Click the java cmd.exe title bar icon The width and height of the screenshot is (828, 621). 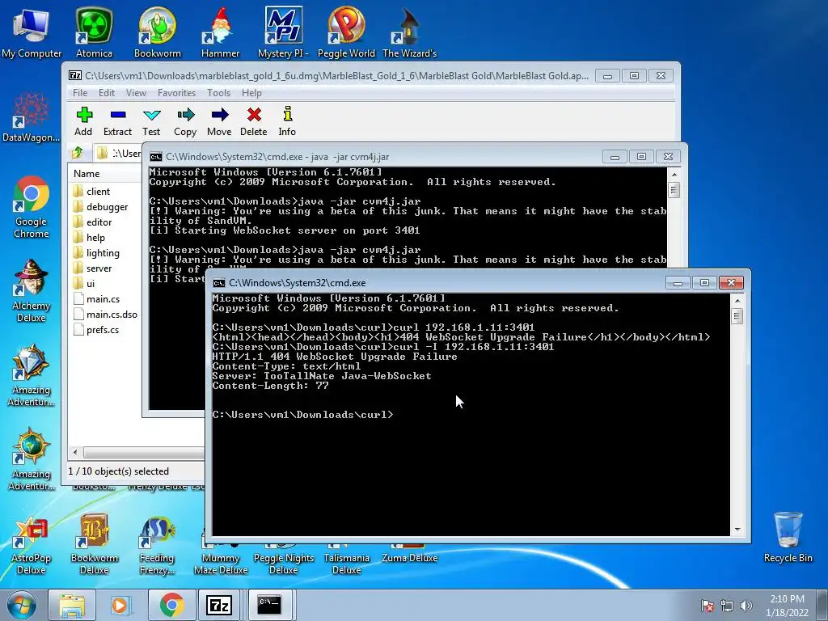[156, 157]
